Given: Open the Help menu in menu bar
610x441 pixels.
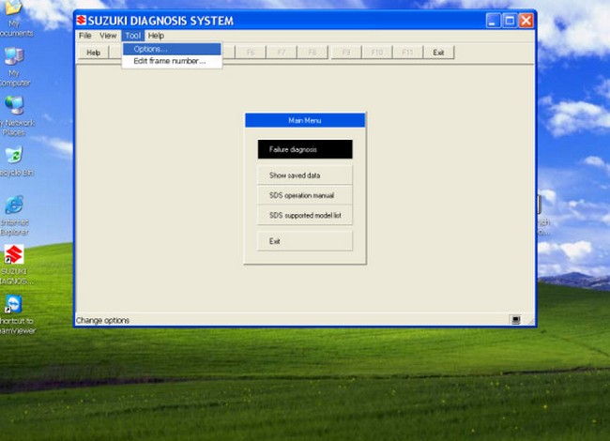Looking at the screenshot, I should point(156,36).
